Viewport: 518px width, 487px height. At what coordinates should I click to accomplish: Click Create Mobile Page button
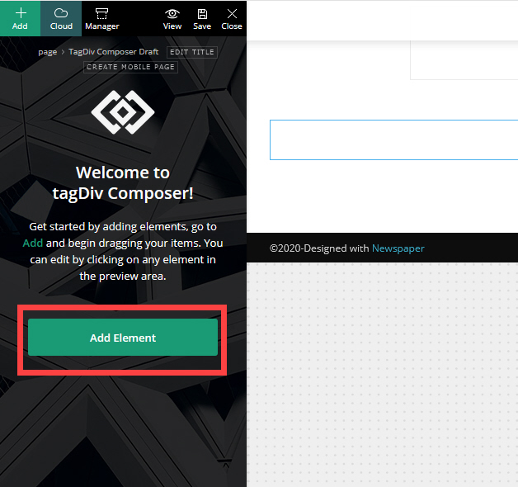click(x=130, y=67)
